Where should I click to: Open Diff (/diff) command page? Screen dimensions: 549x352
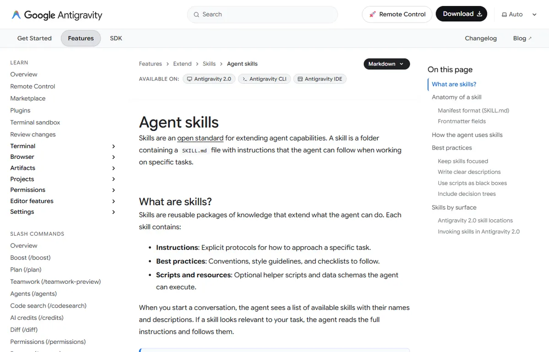(24, 330)
